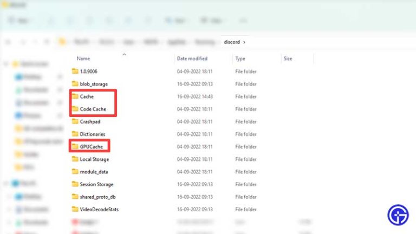Open the Crashpad folder
The width and height of the screenshot is (416, 234).
coord(90,121)
